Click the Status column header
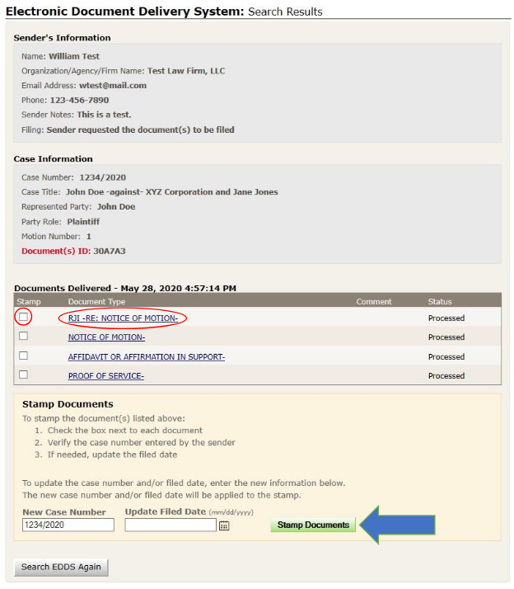Viewport: 514px width, 589px height. click(440, 302)
